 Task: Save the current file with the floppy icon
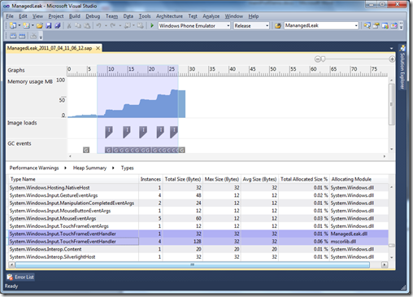pyautogui.click(x=49, y=26)
